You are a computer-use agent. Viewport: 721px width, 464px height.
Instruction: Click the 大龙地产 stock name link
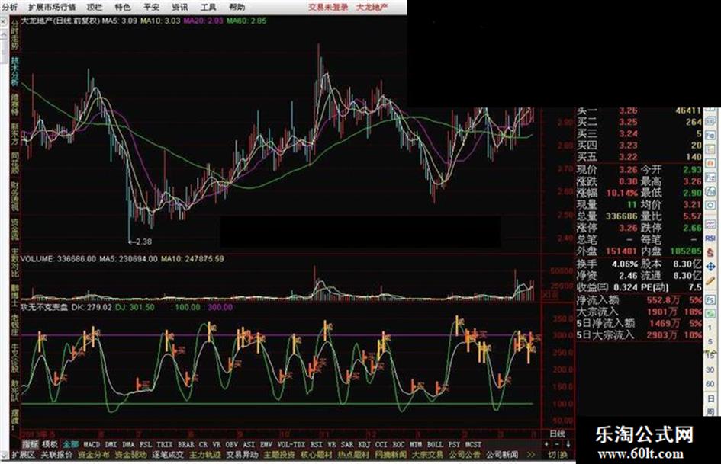point(372,8)
